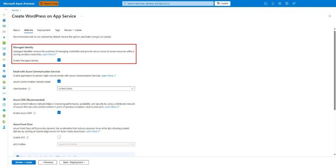The width and height of the screenshot is (336, 168).
Task: Open the AFD Profiles dropdown
Action: click(96, 144)
